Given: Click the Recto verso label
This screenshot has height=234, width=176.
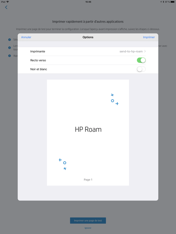Looking at the screenshot, I should pyautogui.click(x=38, y=60).
